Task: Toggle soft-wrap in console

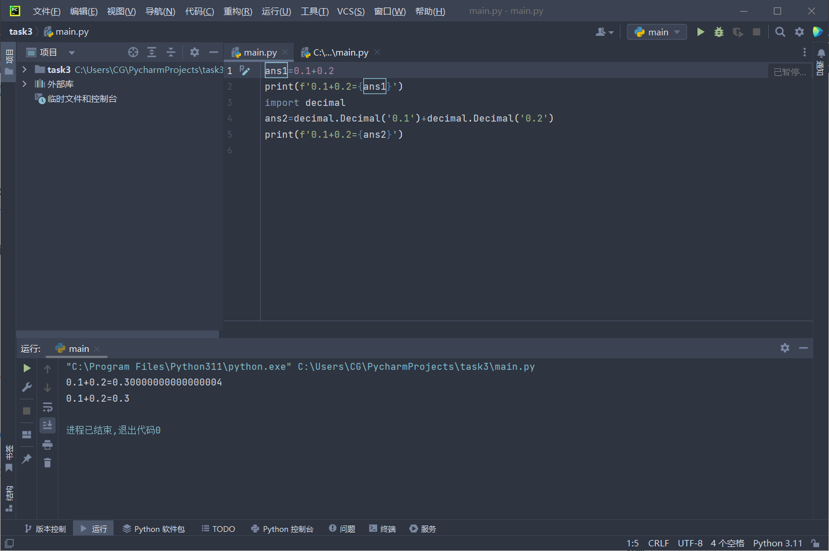Action: point(48,407)
